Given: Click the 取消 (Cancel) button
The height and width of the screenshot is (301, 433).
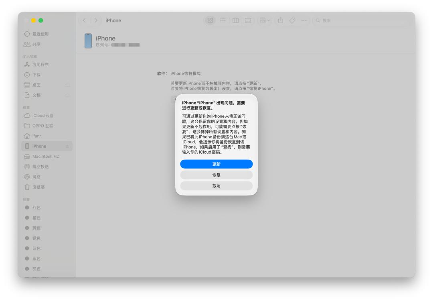Looking at the screenshot, I should [216, 186].
